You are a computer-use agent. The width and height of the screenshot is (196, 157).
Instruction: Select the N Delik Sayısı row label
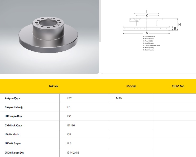coord(13,144)
